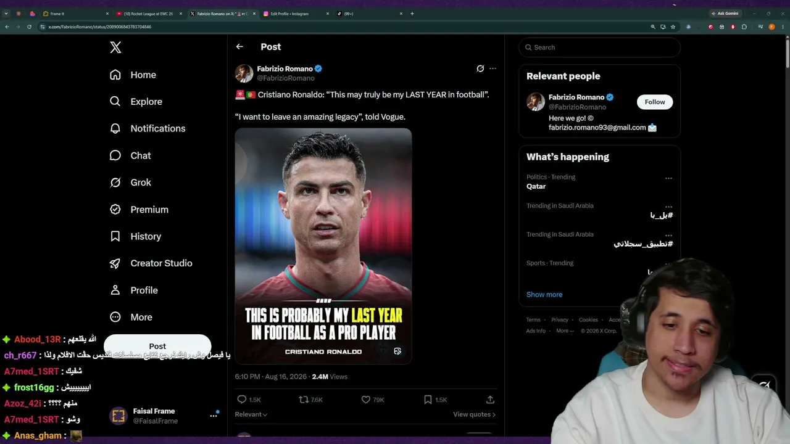Open the tab search dropdown arrow
Viewport: 790px width, 444px height.
coord(6,14)
